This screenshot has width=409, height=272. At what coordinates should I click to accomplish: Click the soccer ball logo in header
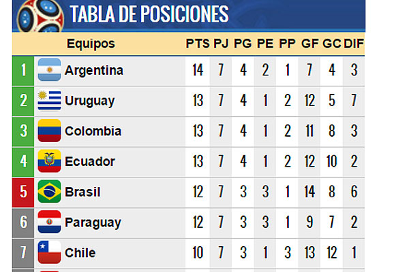39,14
